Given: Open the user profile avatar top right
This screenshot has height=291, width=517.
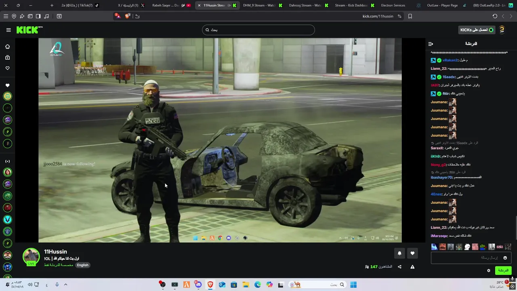Looking at the screenshot, I should point(502,30).
